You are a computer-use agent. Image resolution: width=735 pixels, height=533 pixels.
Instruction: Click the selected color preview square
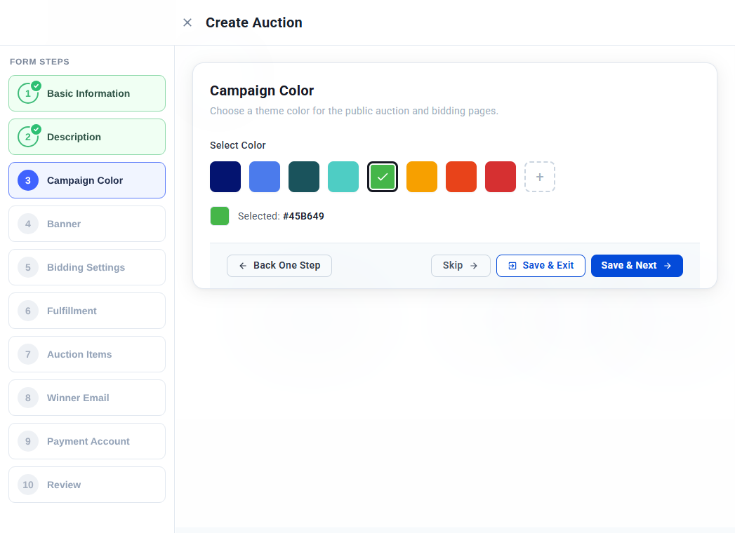point(220,217)
